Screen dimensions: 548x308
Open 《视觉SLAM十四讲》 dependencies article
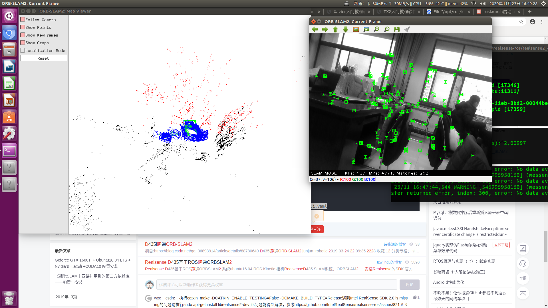point(92,279)
